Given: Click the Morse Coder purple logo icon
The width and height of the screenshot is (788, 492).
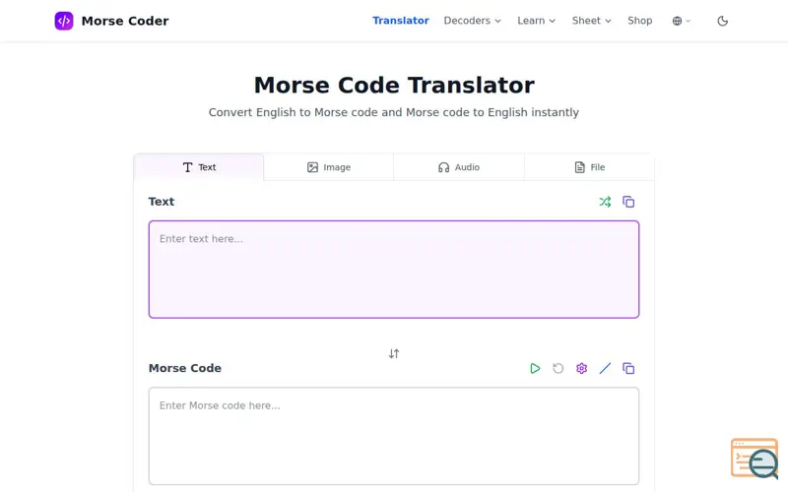Looking at the screenshot, I should point(64,21).
